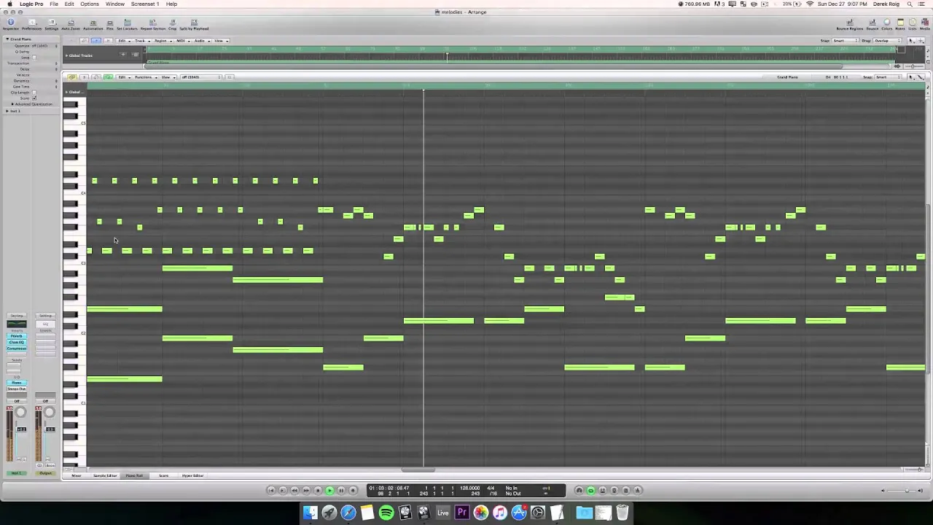
Task: Switch to the Mixer tab
Action: [77, 475]
